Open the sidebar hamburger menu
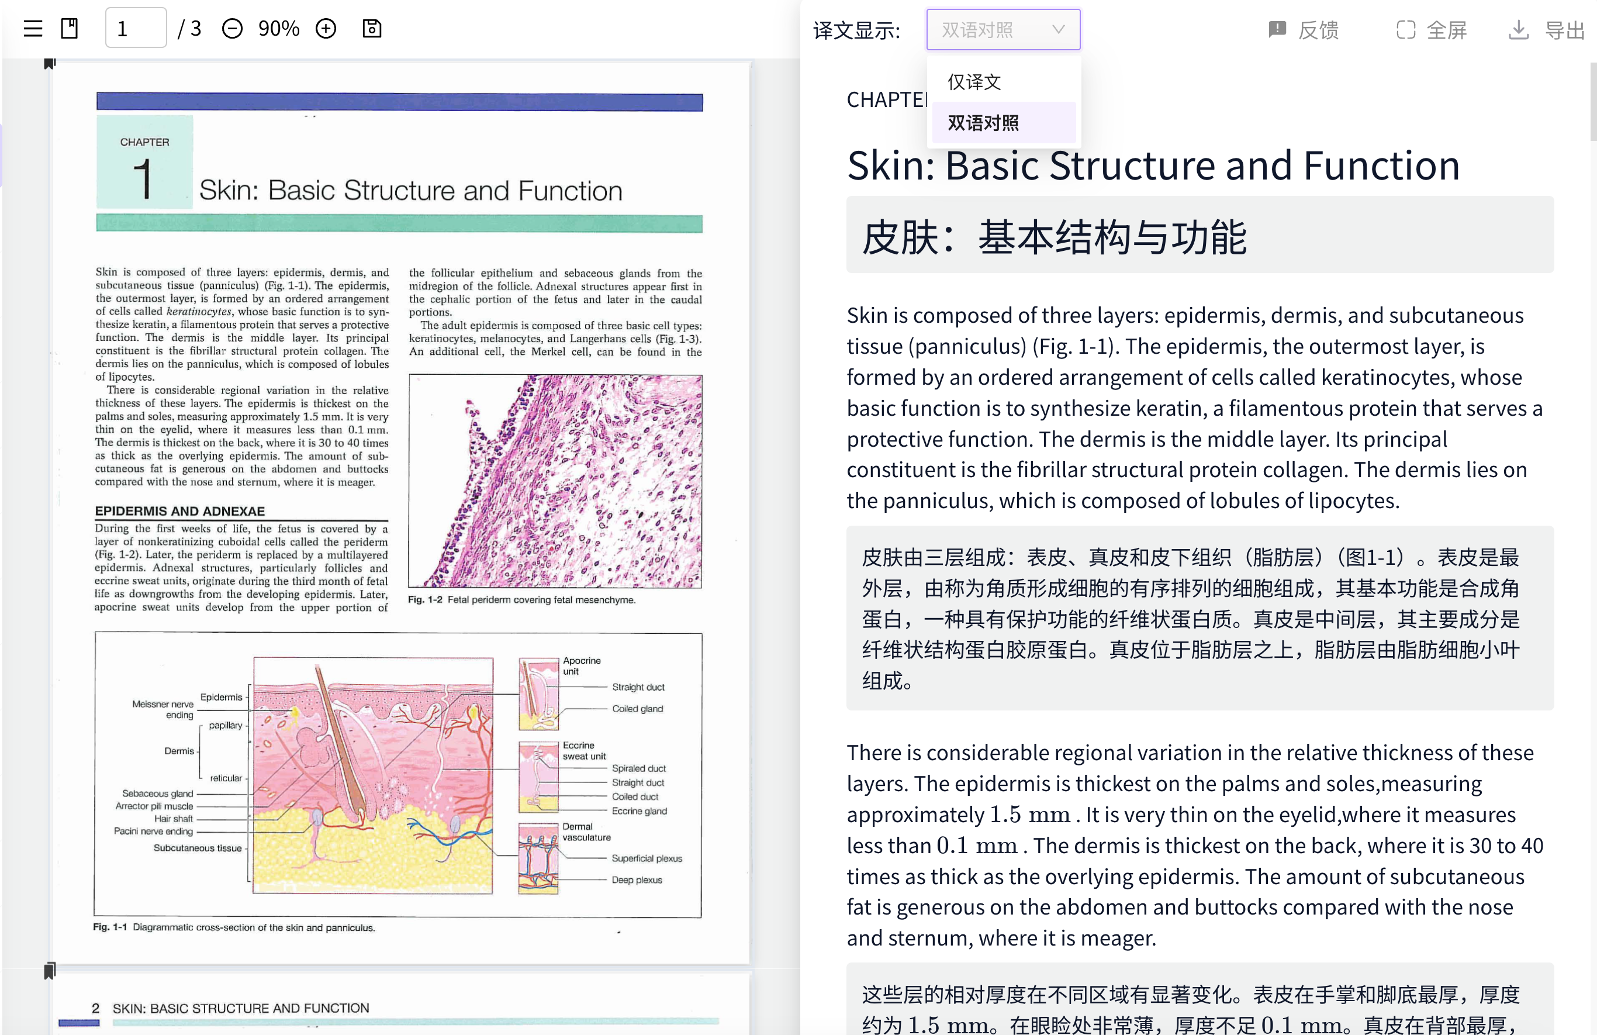Image resolution: width=1597 pixels, height=1035 pixels. [33, 28]
